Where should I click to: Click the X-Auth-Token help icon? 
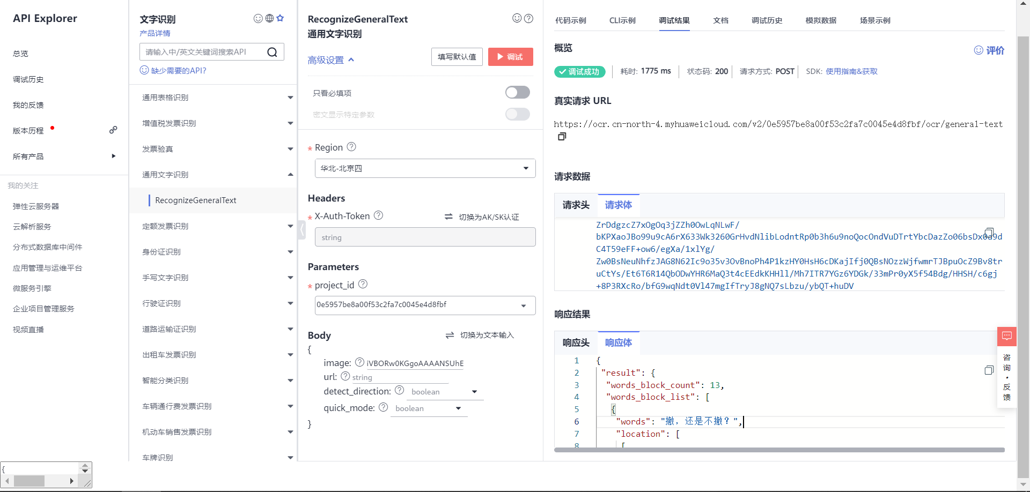[378, 215]
